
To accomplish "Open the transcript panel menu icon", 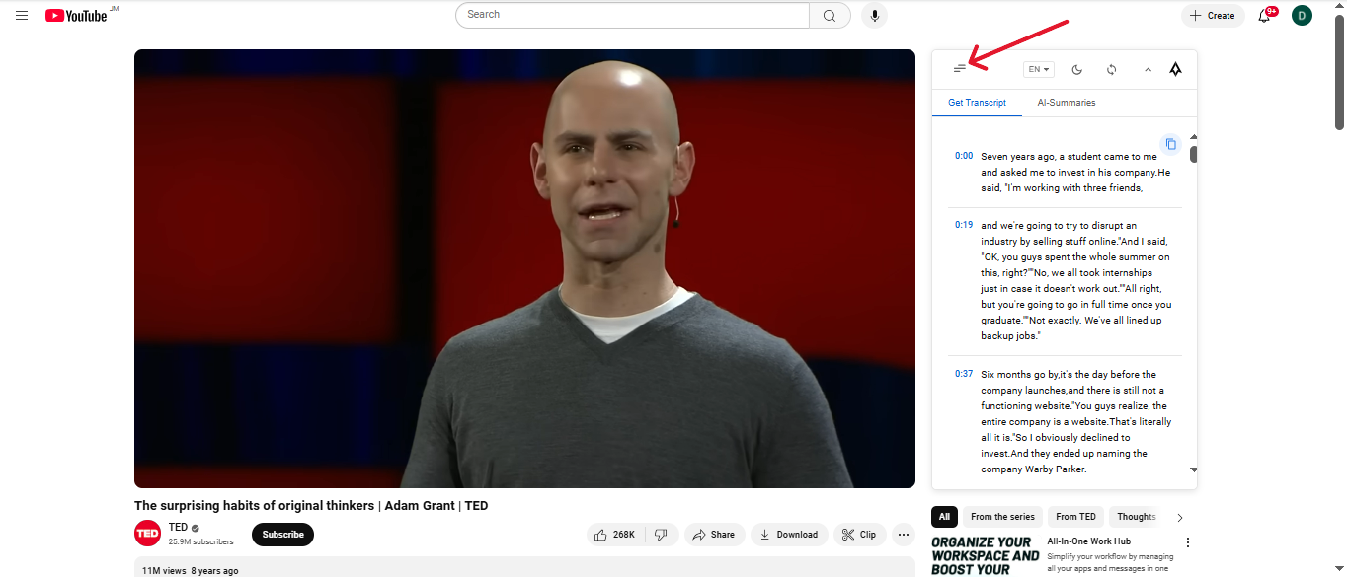I will (x=959, y=69).
